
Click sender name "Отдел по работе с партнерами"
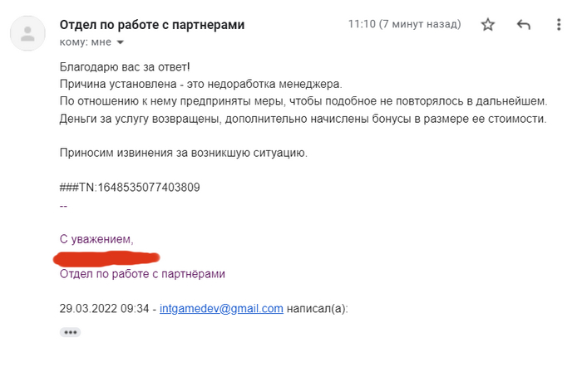coord(152,25)
